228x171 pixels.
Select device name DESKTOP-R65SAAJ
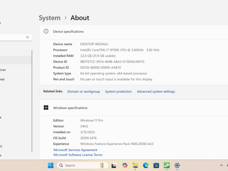[94, 44]
